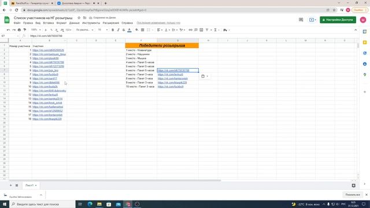The image size is (370, 208).
Task: Open Google Contacts in side panel
Action: 365,64
